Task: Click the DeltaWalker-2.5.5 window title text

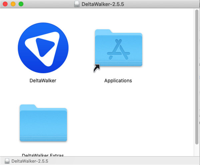Action: pyautogui.click(x=103, y=4)
